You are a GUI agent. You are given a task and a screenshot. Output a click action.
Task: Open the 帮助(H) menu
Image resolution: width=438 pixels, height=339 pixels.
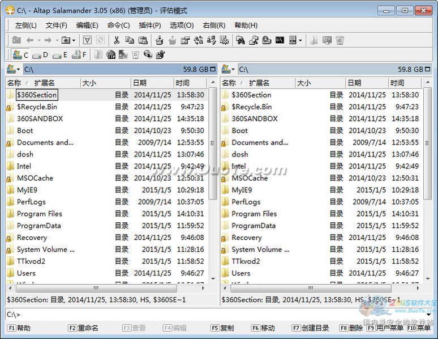click(246, 26)
